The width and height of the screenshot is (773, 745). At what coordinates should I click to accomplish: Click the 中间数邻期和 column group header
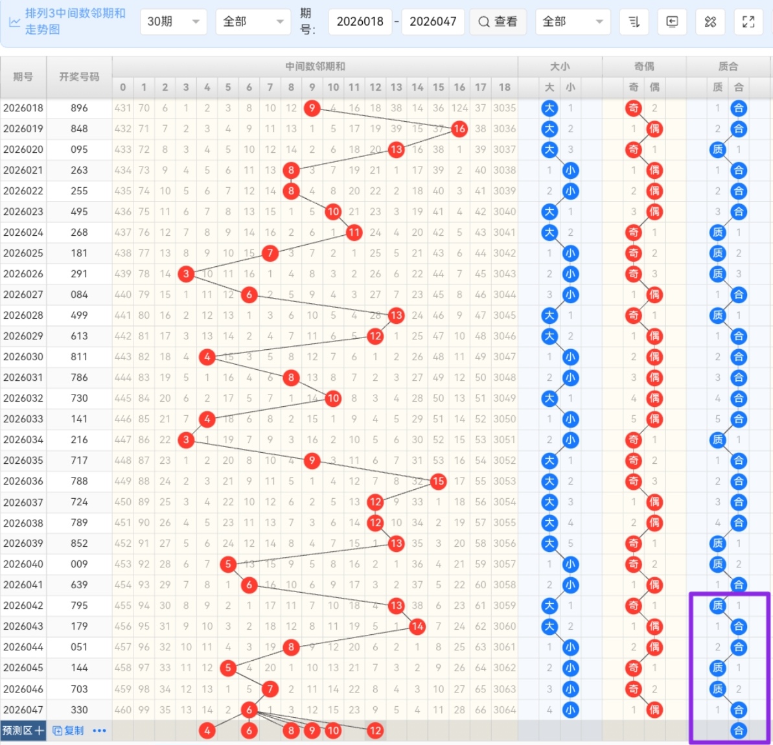pos(315,66)
